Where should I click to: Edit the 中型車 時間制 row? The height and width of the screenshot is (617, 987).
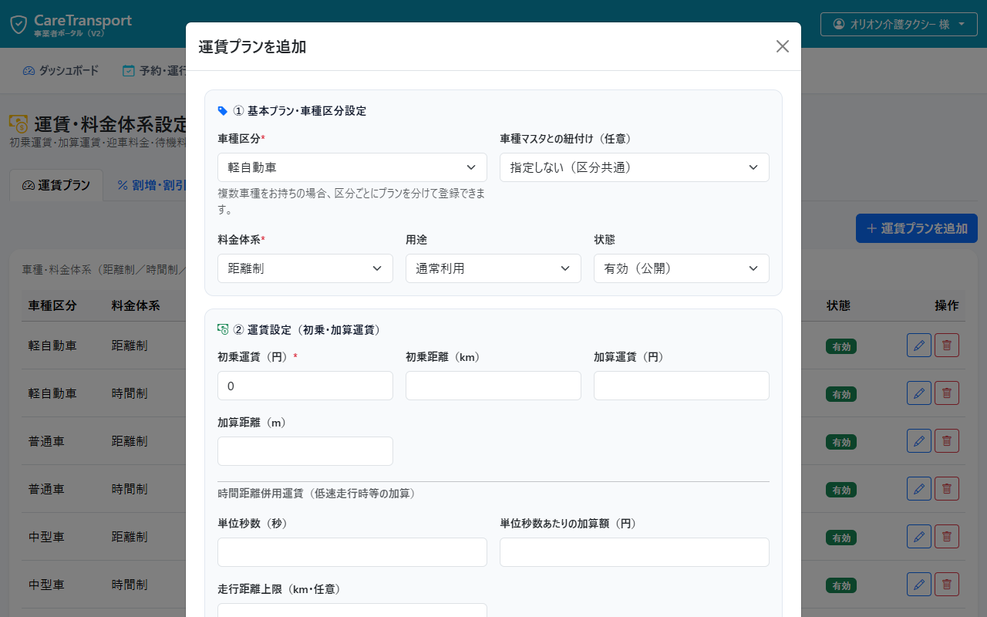[x=919, y=585]
